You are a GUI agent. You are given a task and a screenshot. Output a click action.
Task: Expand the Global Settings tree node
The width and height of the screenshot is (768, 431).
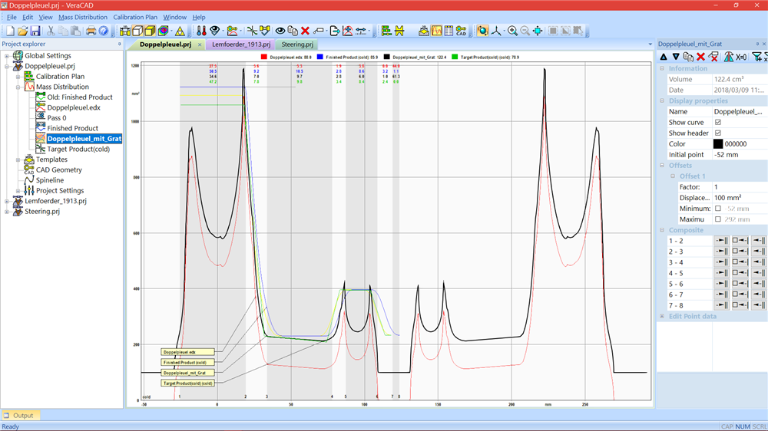point(7,56)
